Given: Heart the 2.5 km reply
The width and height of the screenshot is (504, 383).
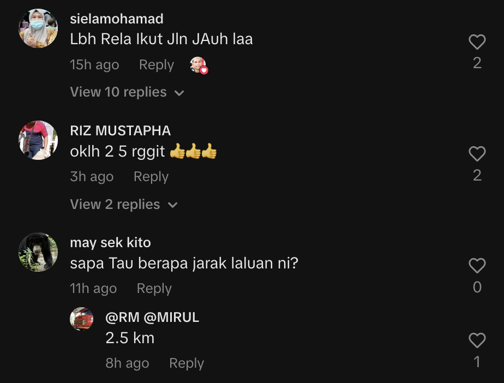Looking at the screenshot, I should (x=477, y=340).
